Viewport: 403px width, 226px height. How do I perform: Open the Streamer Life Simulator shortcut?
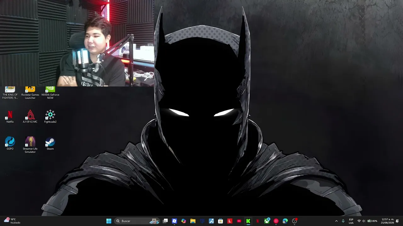tap(30, 145)
